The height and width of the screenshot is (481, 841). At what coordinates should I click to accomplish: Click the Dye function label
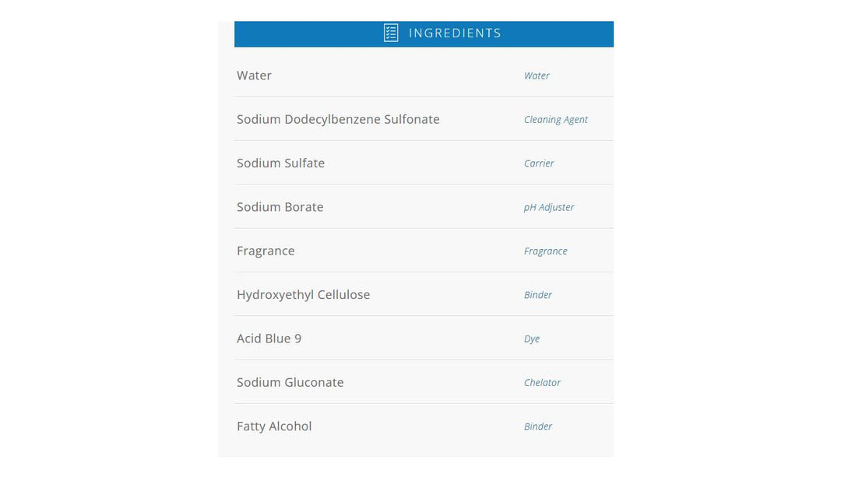click(532, 339)
